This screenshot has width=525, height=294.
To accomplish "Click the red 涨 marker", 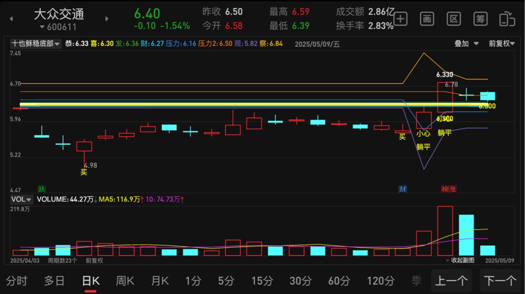I will pyautogui.click(x=453, y=189).
